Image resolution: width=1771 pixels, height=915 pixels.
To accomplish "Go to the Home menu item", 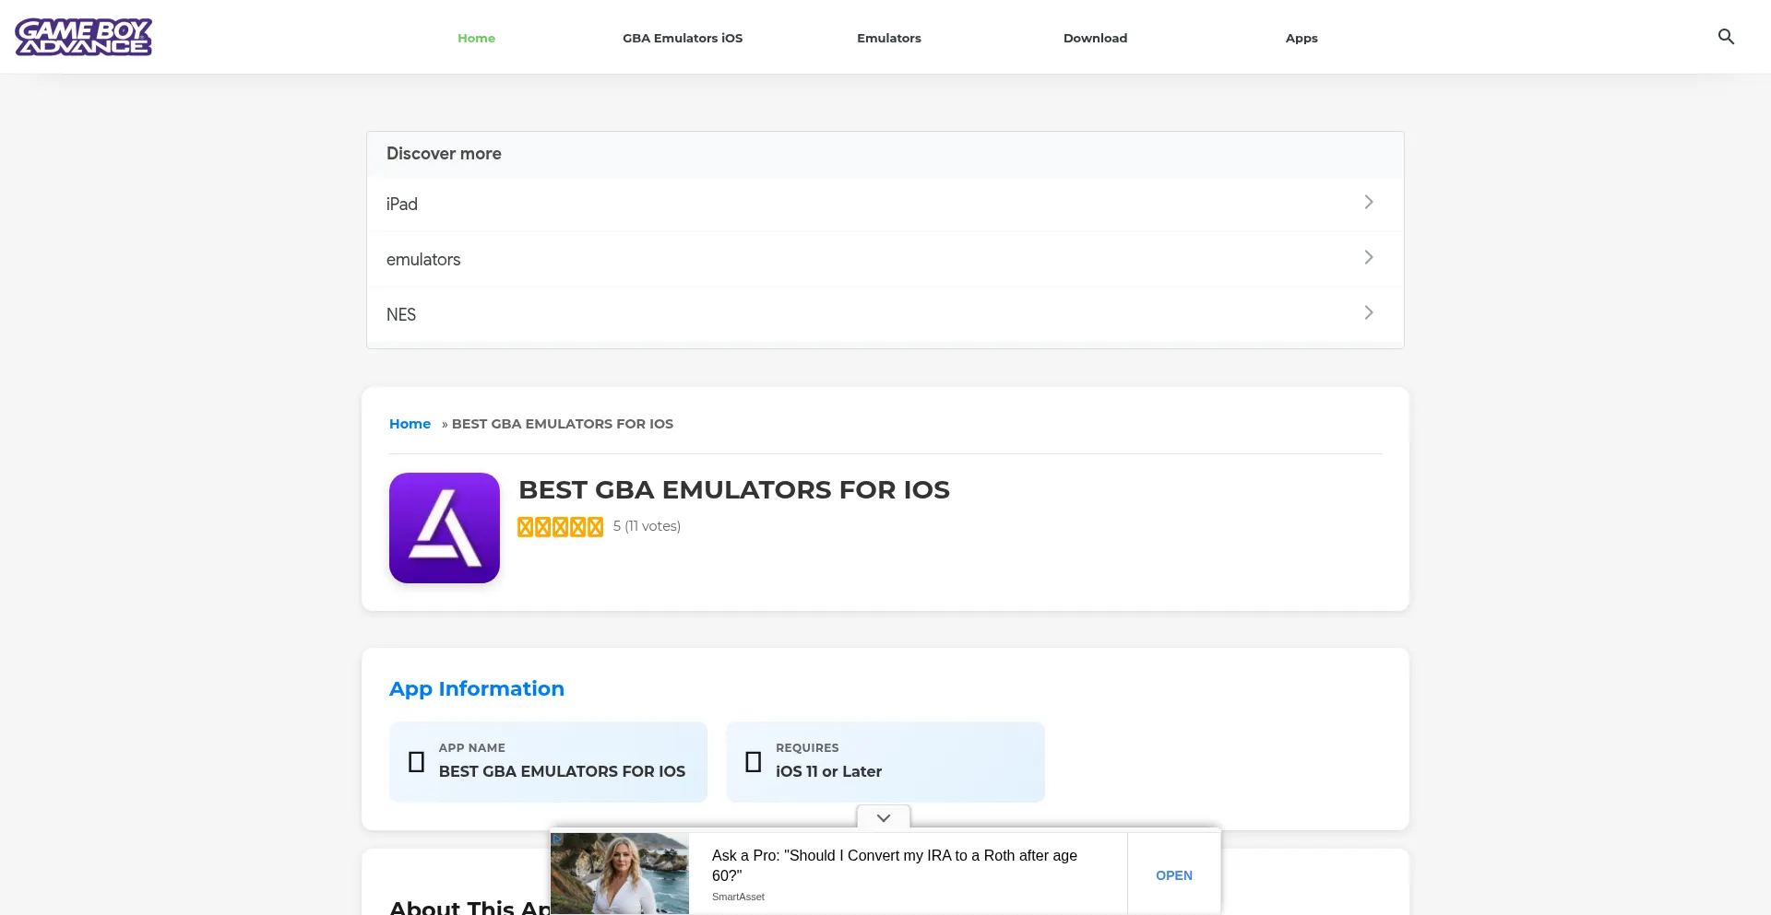I will 476,38.
